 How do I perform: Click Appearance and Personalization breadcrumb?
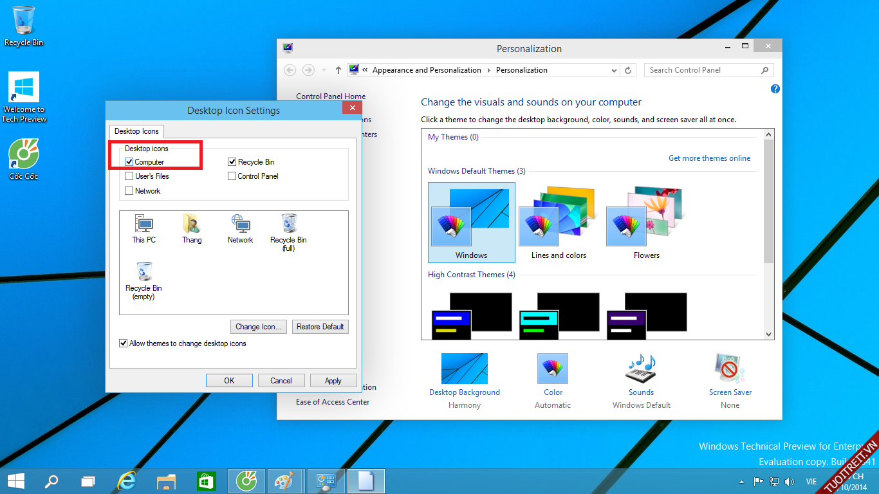pyautogui.click(x=427, y=70)
